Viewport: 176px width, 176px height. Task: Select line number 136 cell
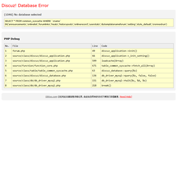(96, 76)
